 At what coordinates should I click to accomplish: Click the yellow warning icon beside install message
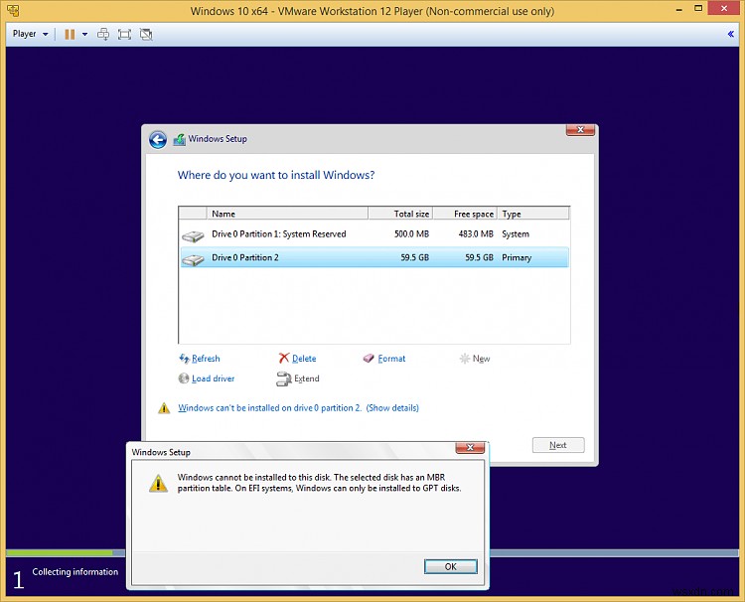(164, 408)
